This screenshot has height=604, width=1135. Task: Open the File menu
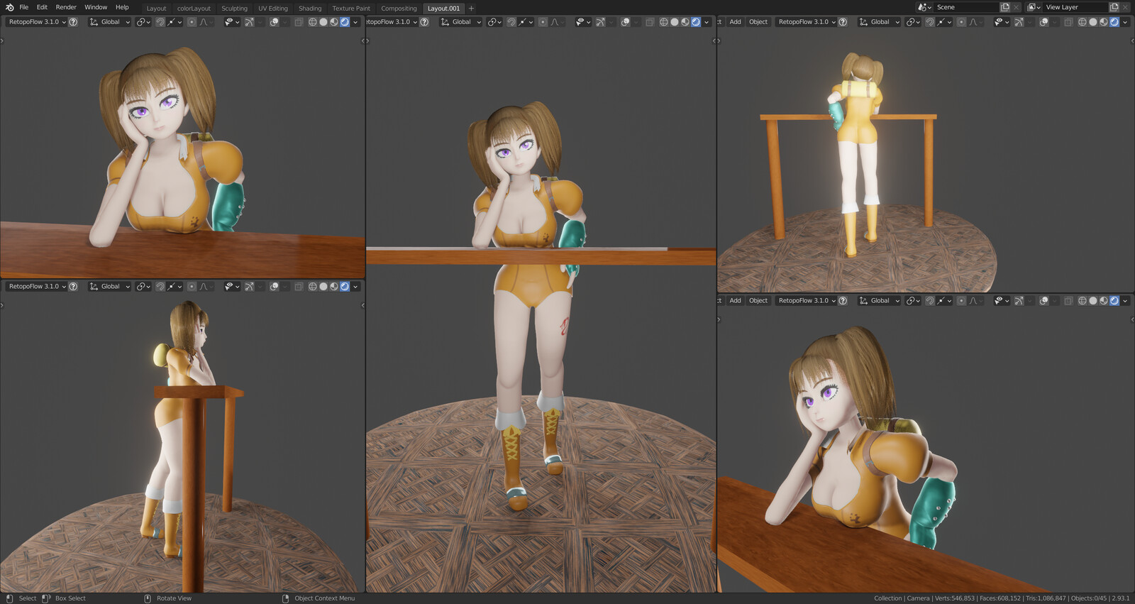tap(24, 7)
